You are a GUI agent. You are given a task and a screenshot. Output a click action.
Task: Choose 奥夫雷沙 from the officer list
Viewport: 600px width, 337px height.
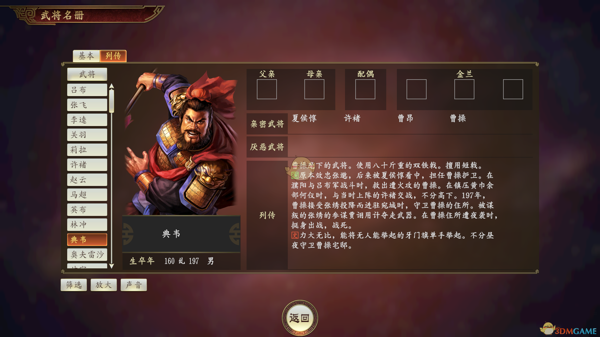click(x=87, y=255)
